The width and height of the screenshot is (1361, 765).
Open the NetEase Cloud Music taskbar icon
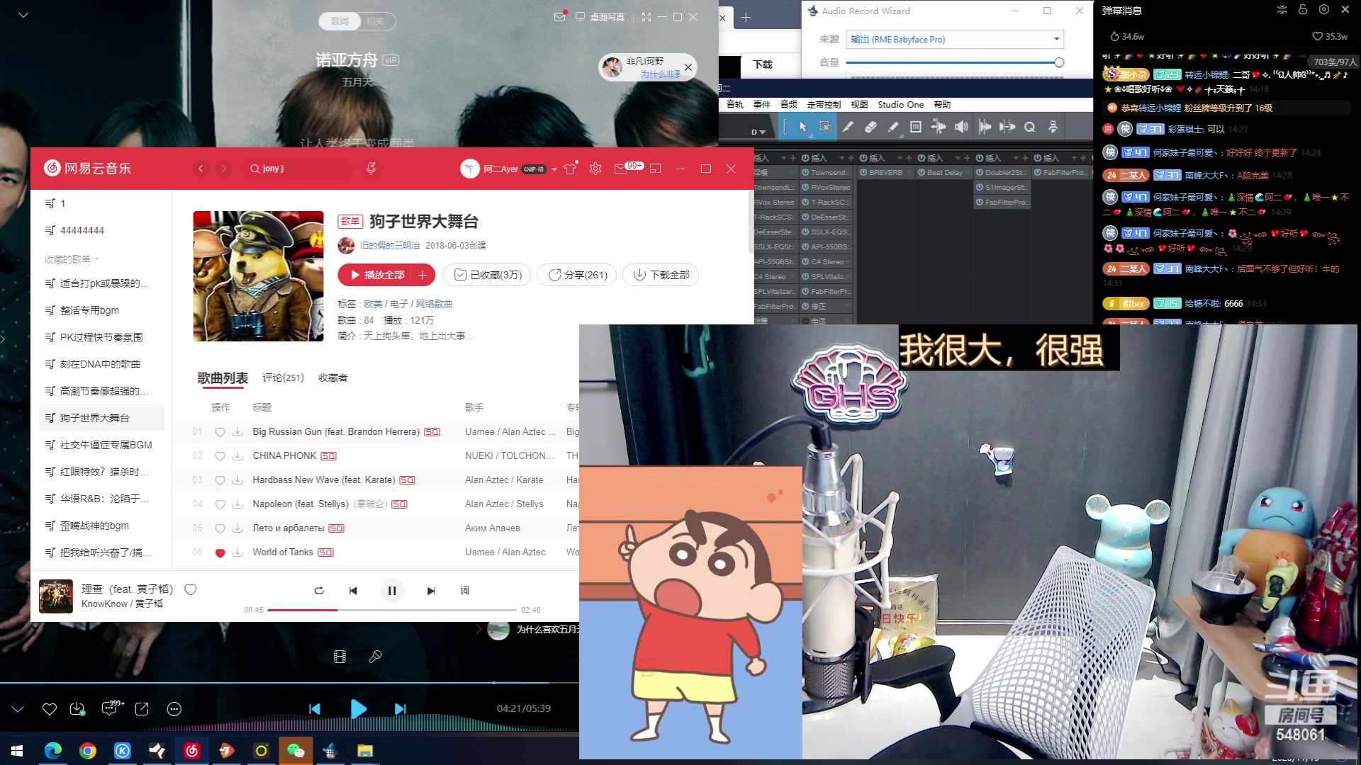191,751
